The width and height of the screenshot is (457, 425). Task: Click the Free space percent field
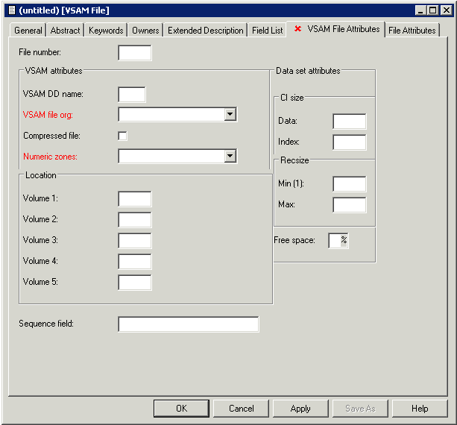(335, 241)
